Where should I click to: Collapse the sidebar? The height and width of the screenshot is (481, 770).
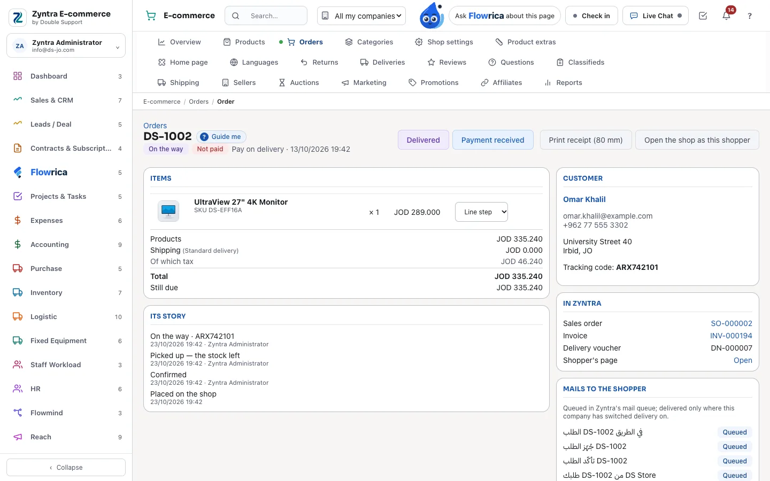[x=66, y=467]
